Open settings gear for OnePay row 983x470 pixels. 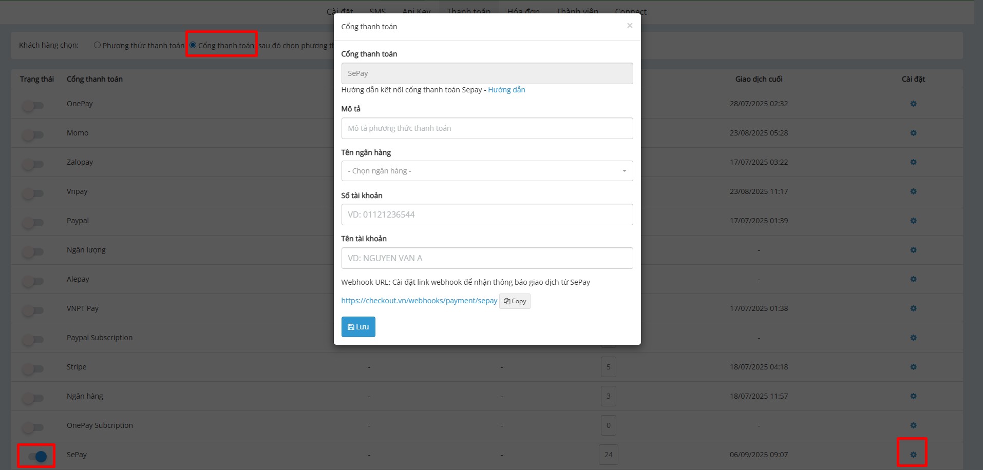(x=913, y=104)
